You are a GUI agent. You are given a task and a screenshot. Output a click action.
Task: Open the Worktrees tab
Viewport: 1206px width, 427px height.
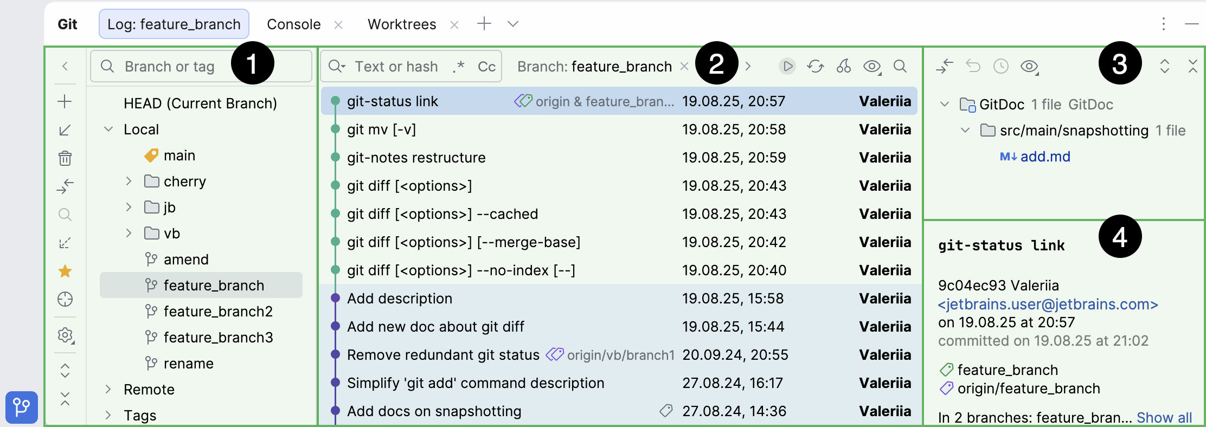pyautogui.click(x=402, y=24)
